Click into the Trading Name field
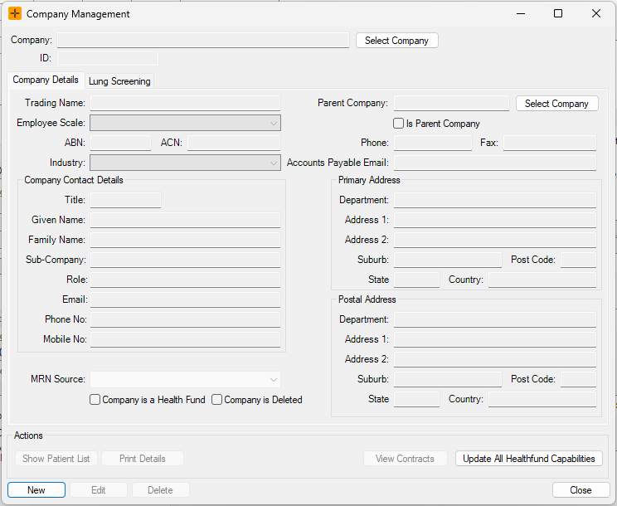This screenshot has height=506, width=617. click(x=185, y=104)
